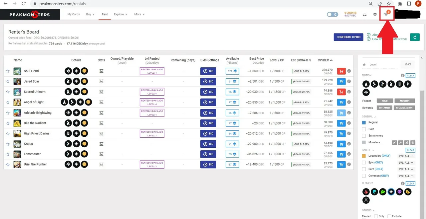Select the Fire element filter
This screenshot has width=426, height=219.
366,191
